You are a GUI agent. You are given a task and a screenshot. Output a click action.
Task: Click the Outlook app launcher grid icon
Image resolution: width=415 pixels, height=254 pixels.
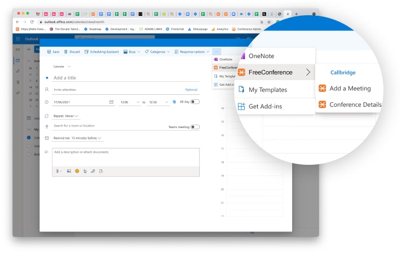point(17,39)
